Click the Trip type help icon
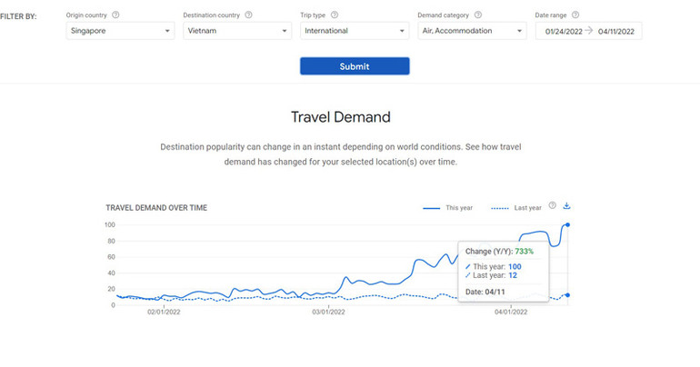This screenshot has height=367, width=700. [x=335, y=15]
